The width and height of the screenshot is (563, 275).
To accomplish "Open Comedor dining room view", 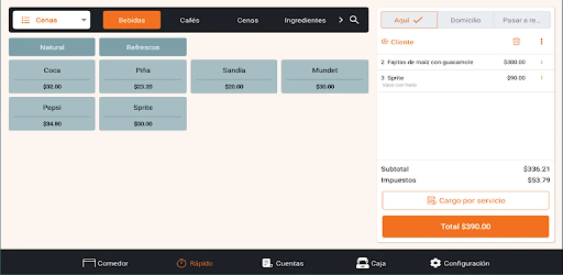I will (105, 263).
